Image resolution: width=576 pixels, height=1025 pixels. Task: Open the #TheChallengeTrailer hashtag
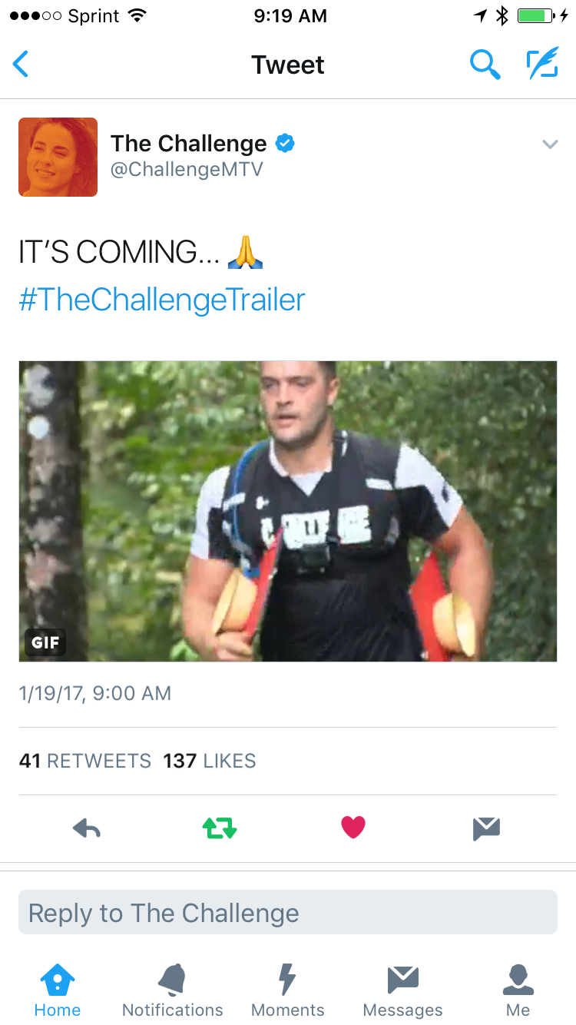(162, 300)
